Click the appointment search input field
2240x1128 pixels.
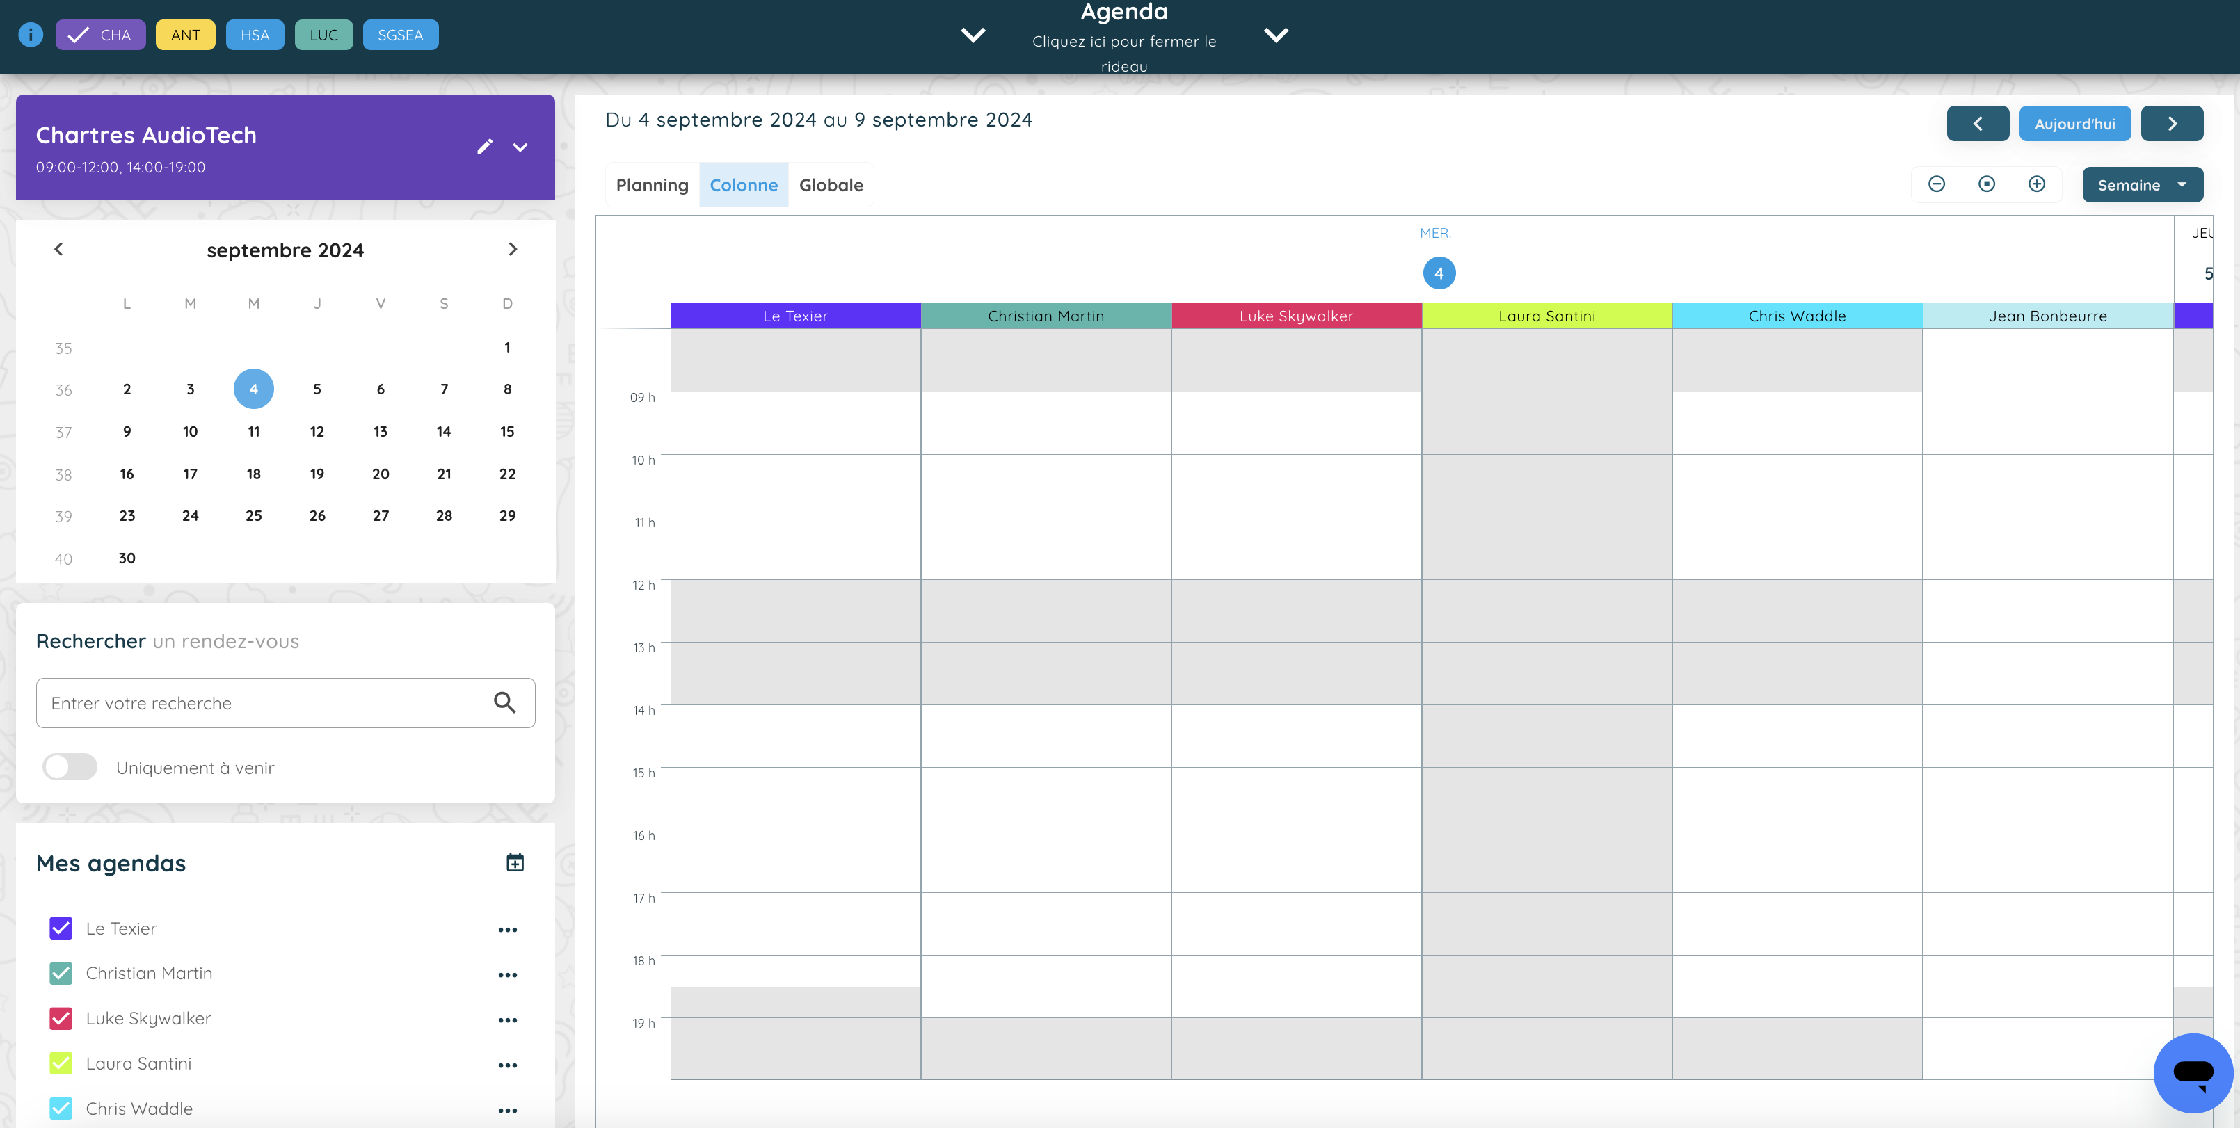pos(261,703)
